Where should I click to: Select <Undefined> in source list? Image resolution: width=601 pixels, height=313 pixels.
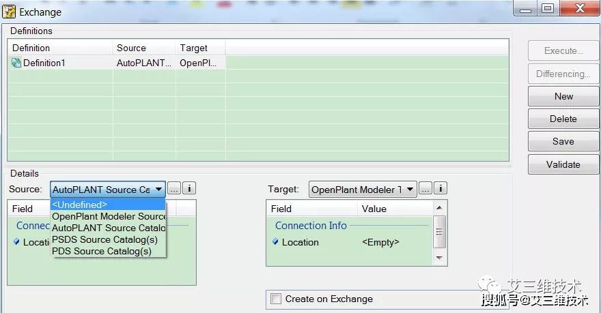108,205
